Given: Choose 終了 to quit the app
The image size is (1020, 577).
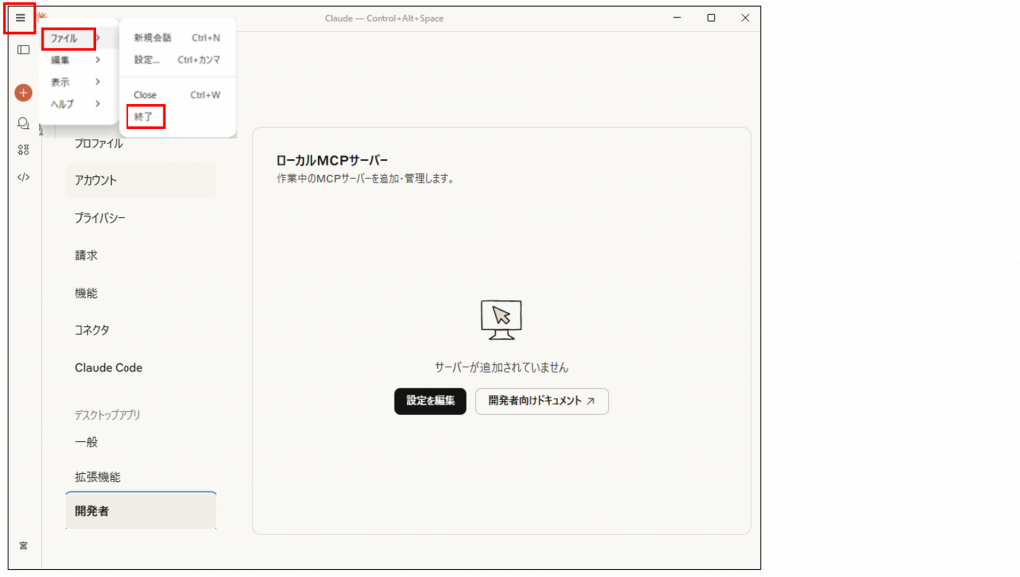Looking at the screenshot, I should (x=145, y=117).
